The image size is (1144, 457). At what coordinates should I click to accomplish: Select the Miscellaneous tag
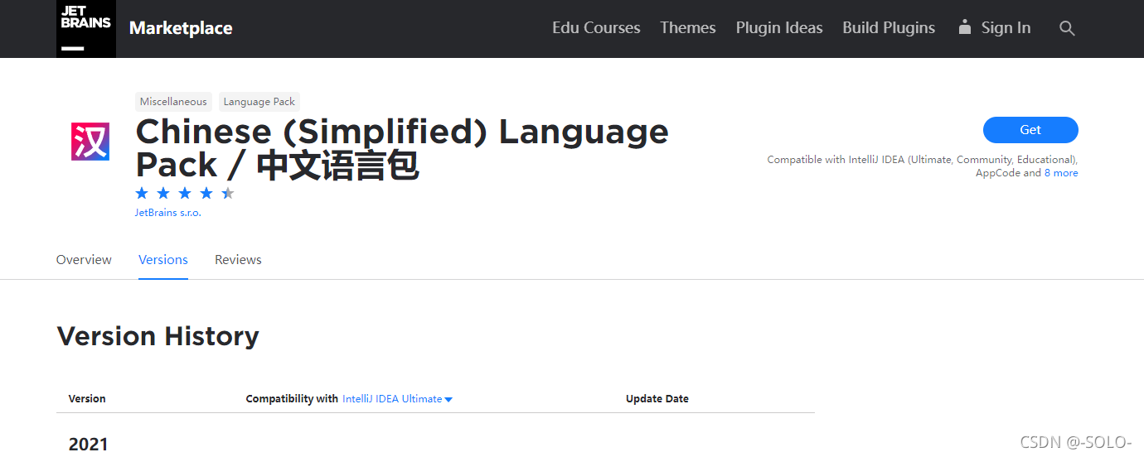(173, 102)
